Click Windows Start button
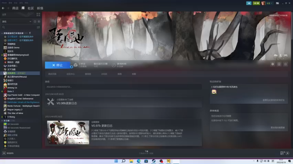The height and width of the screenshot is (164, 293). pos(116,161)
